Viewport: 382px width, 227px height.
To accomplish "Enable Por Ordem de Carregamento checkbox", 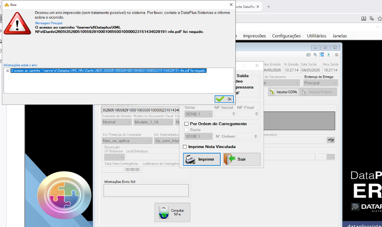I will 186,124.
